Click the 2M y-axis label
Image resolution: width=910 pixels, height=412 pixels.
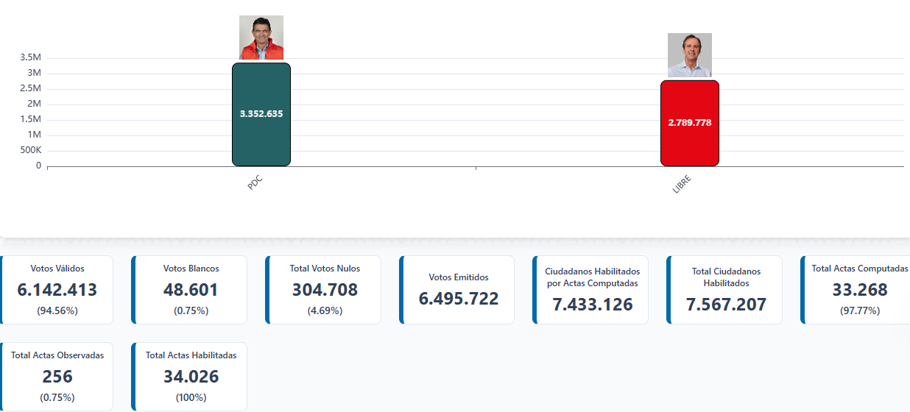click(x=34, y=104)
